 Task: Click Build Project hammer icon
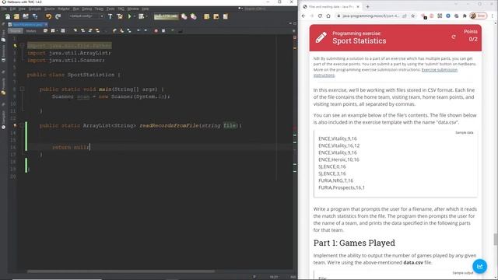pyautogui.click(x=110, y=16)
